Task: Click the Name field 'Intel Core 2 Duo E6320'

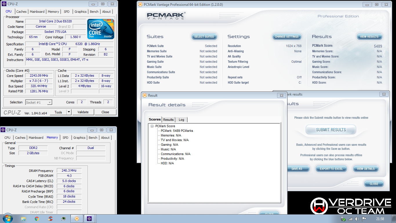Action: click(55, 21)
